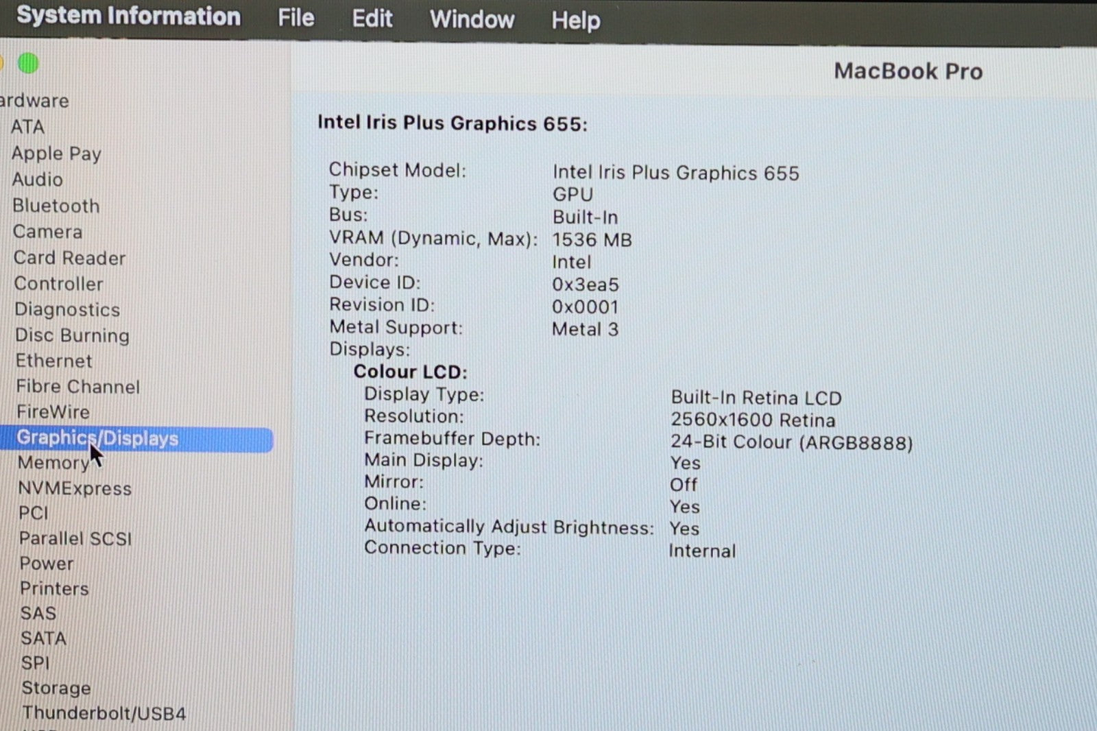The width and height of the screenshot is (1097, 731).
Task: Select Card Reader entry
Action: tap(69, 258)
